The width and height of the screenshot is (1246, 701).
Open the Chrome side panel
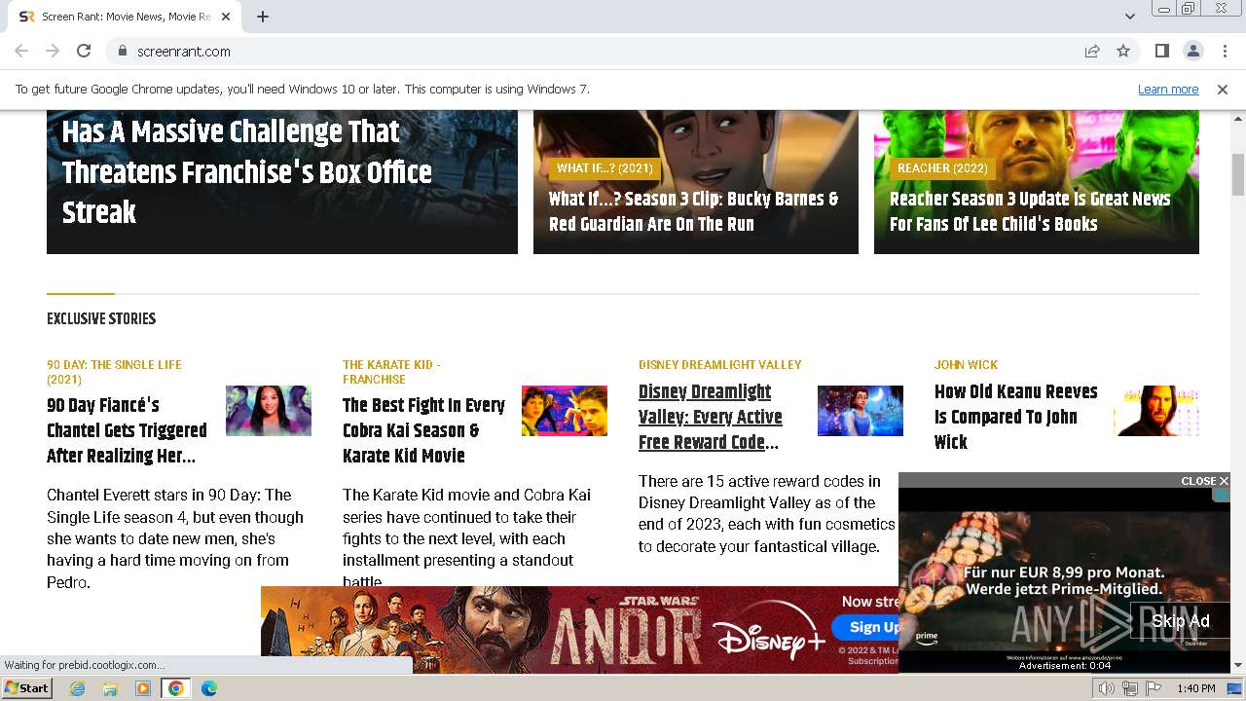(1161, 51)
